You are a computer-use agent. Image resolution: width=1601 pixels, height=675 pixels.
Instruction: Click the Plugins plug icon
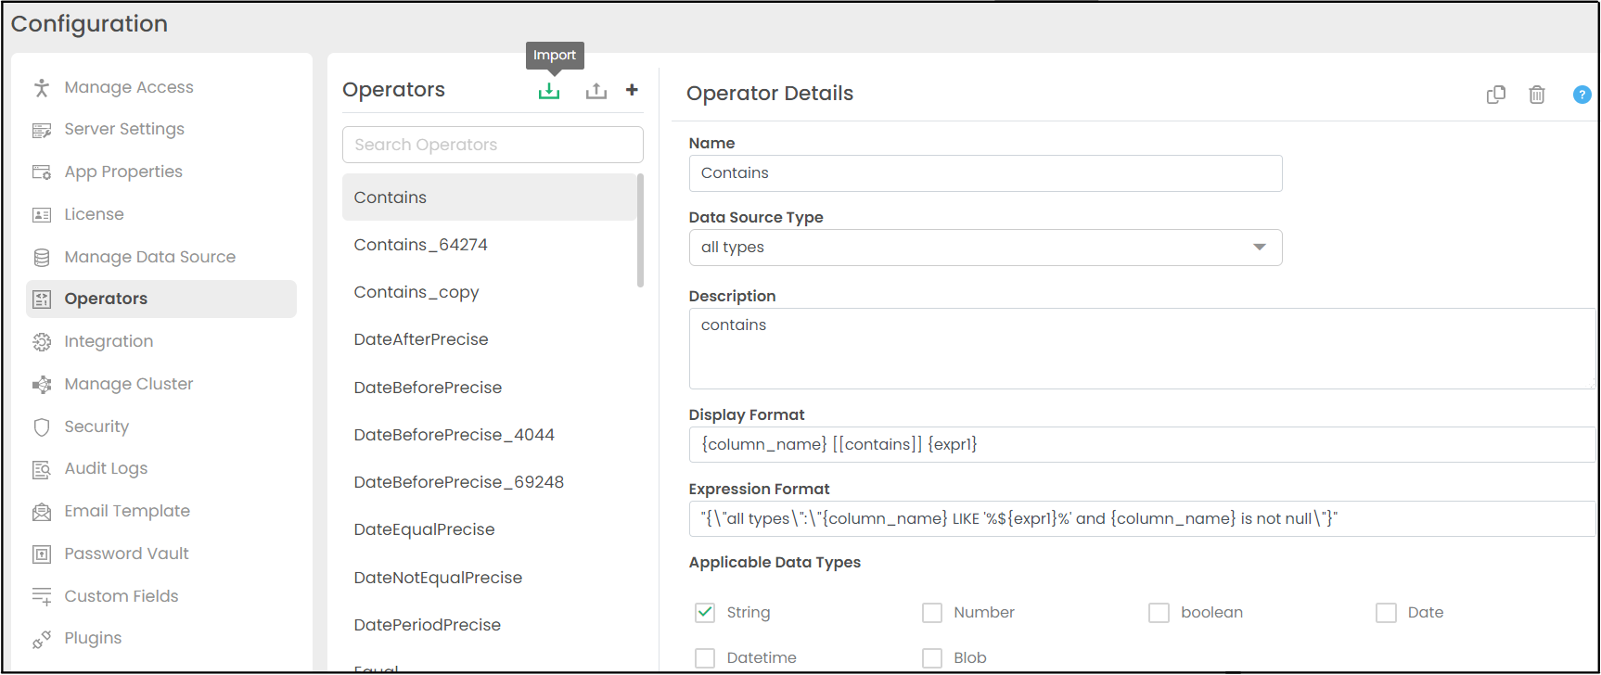[x=42, y=639]
